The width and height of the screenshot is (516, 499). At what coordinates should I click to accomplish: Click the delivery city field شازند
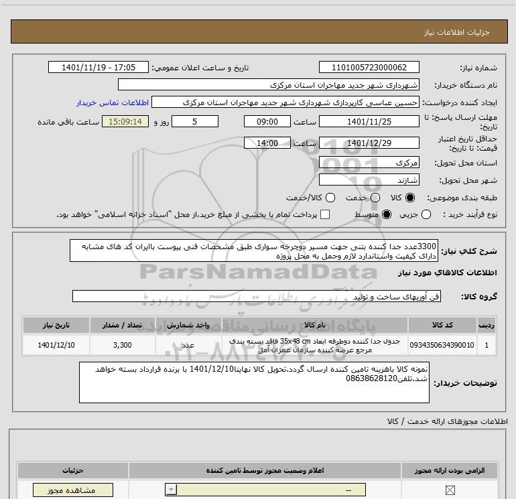coord(369,180)
